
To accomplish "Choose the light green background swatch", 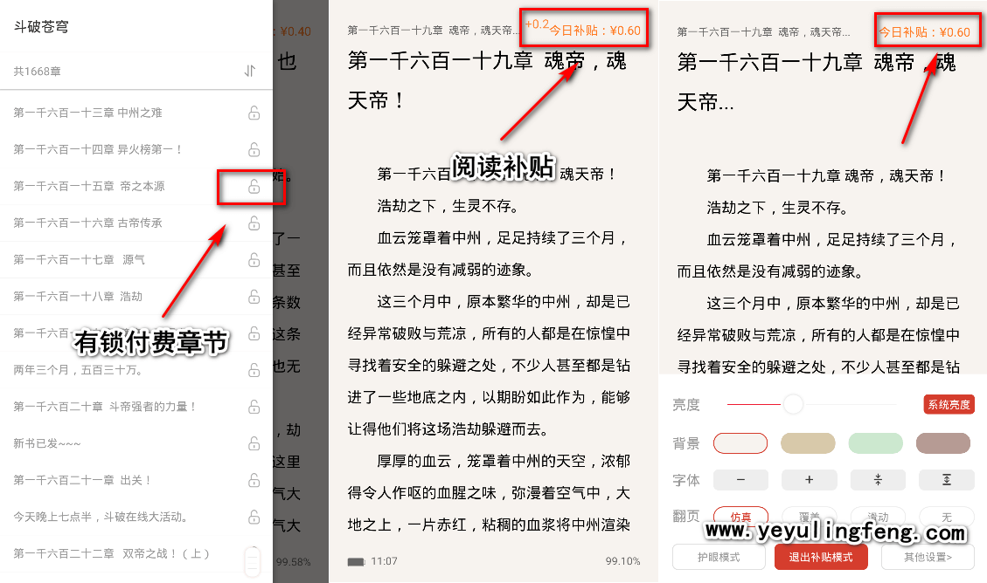I will pos(876,442).
